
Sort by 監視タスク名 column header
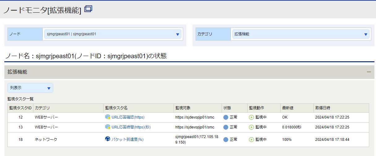point(138,108)
